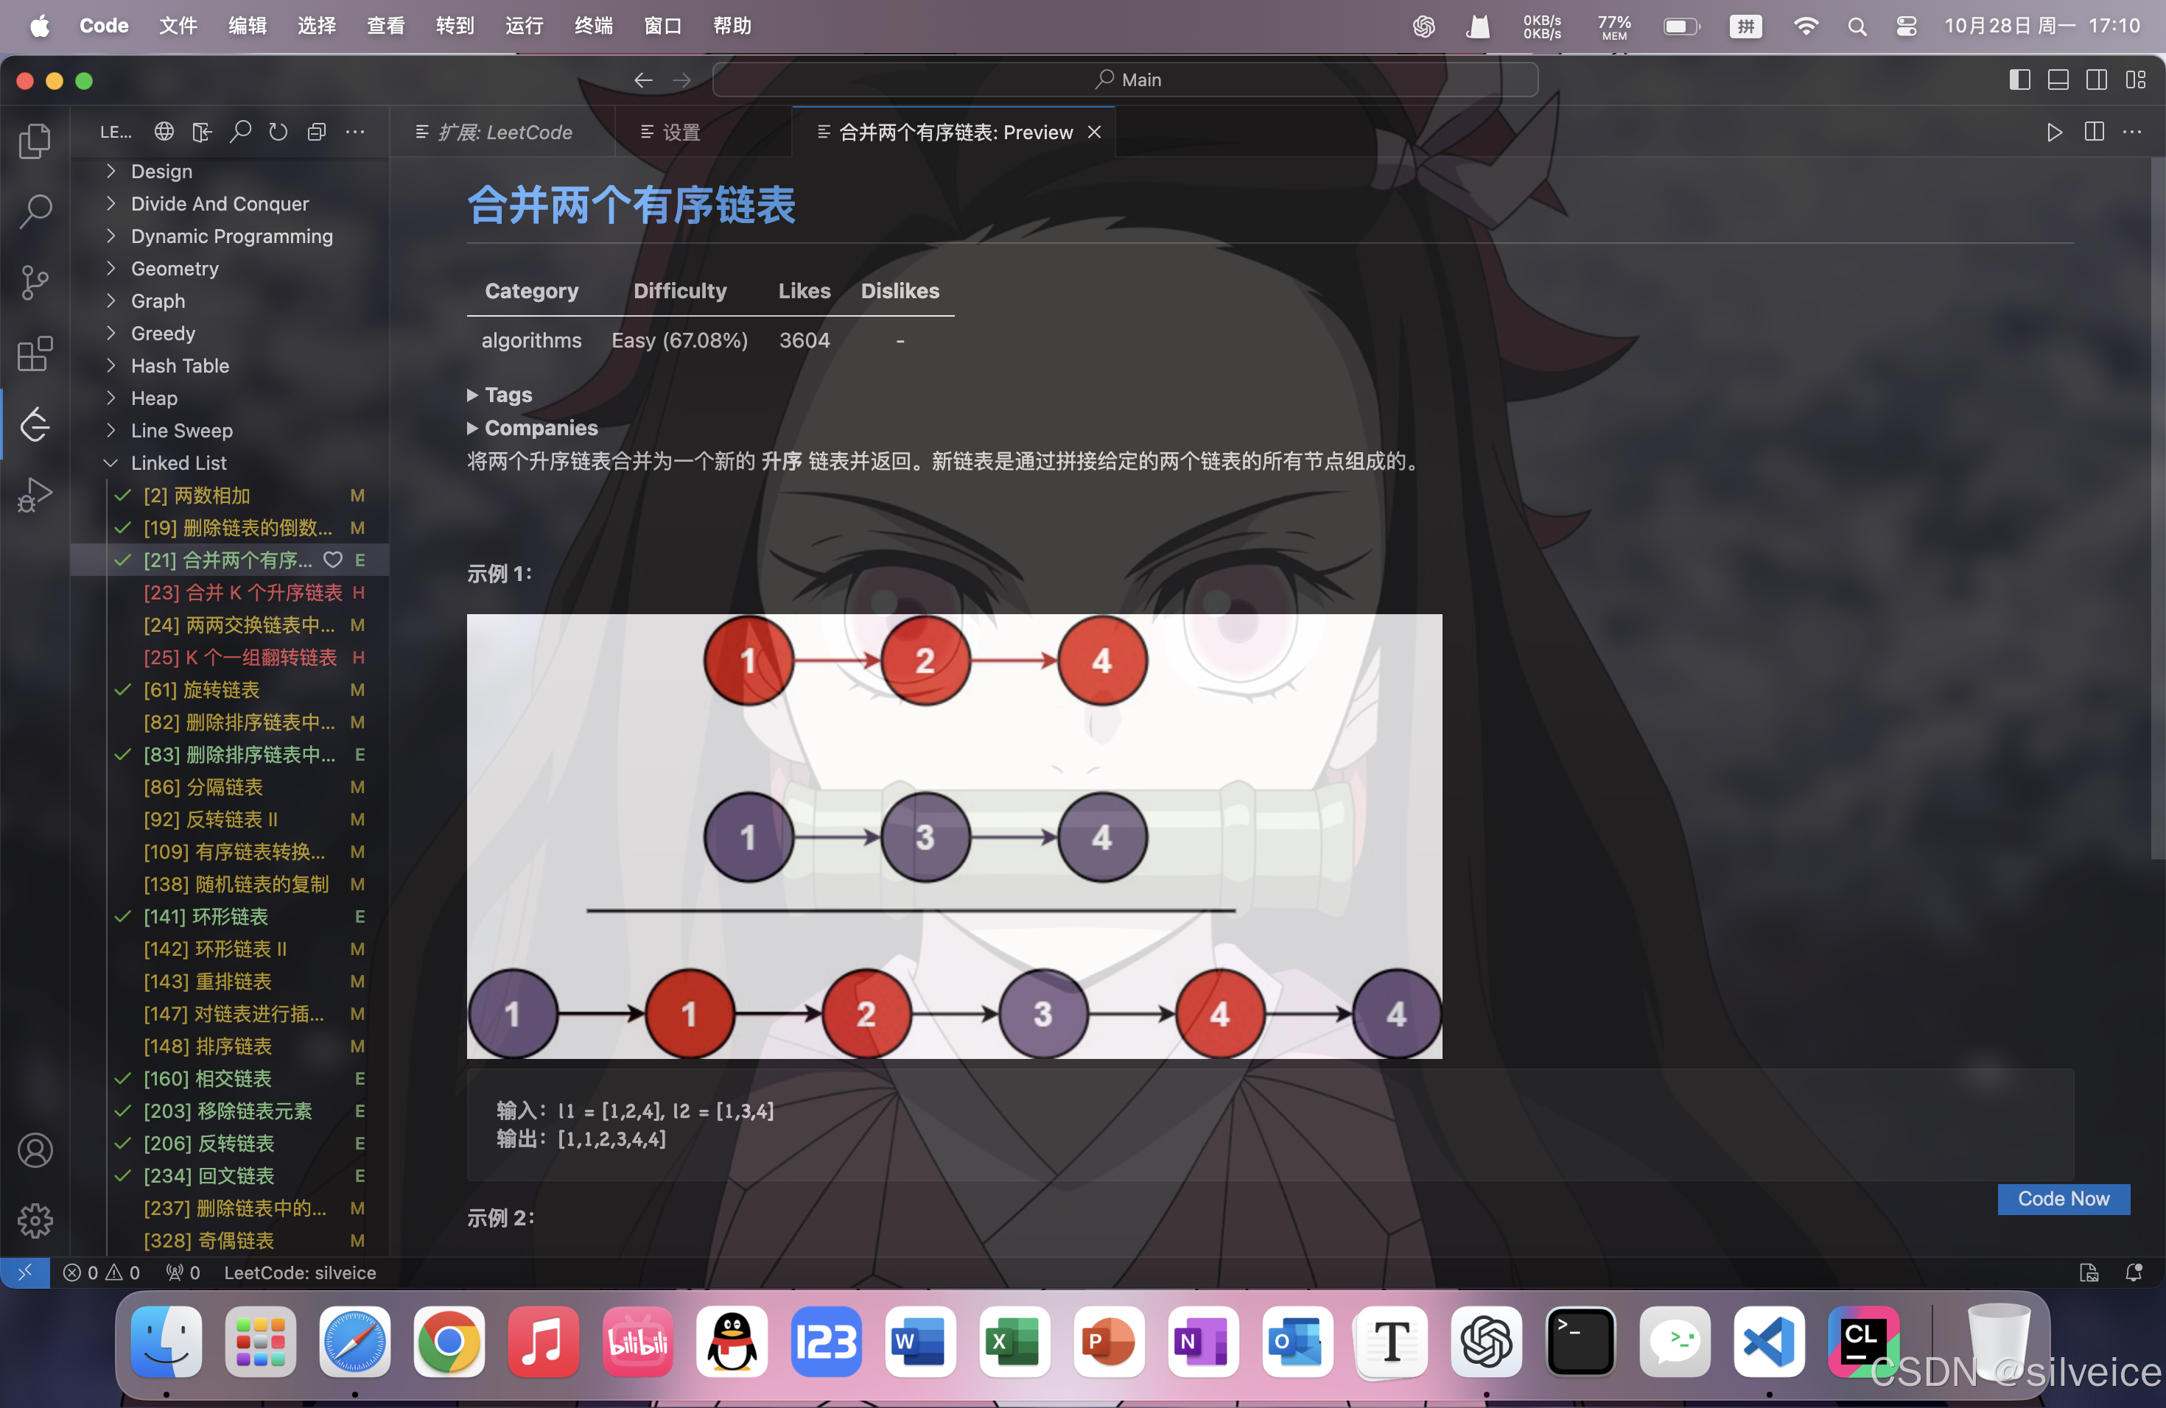Screen dimensions: 2166x1408
Task: Open Terminal from the Dock
Action: coord(1581,1342)
